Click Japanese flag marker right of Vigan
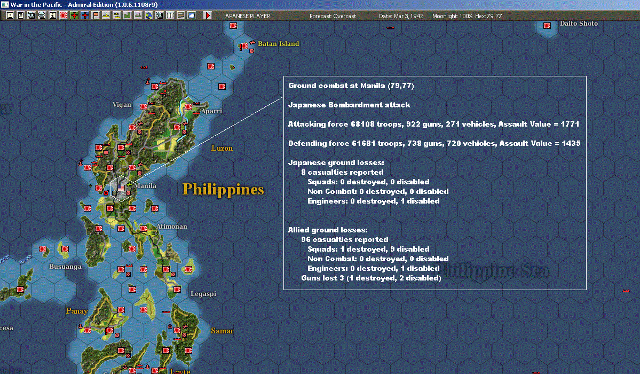Image resolution: width=640 pixels, height=374 pixels. (x=144, y=107)
